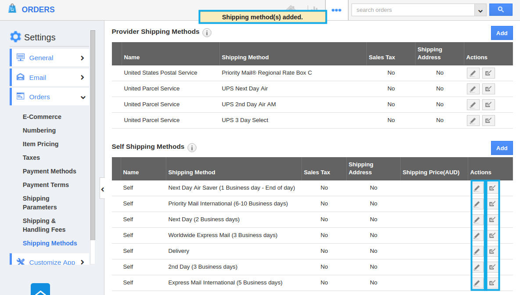This screenshot has width=520, height=295.
Task: Open Shipping Parameters settings
Action: pyautogui.click(x=39, y=203)
